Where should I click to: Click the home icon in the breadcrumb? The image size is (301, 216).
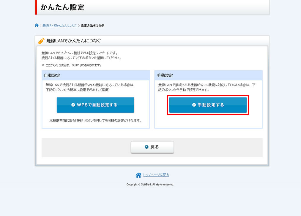[37, 26]
